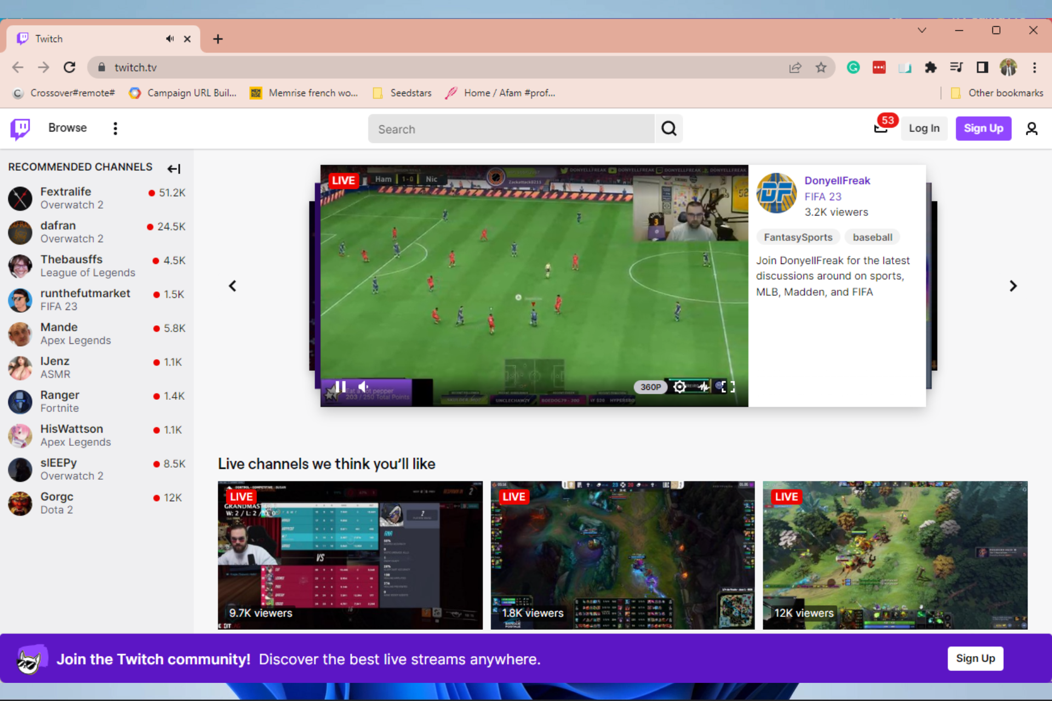Toggle the Chrome side panel icon
The height and width of the screenshot is (701, 1052).
pyautogui.click(x=982, y=67)
